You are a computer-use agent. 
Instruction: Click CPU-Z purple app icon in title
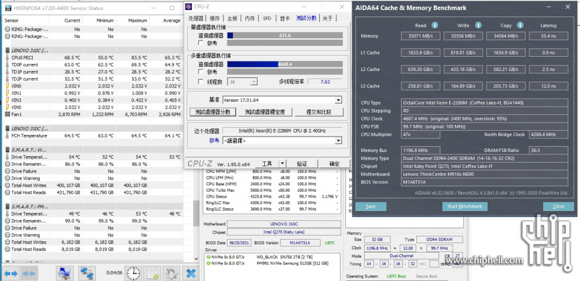(x=188, y=7)
